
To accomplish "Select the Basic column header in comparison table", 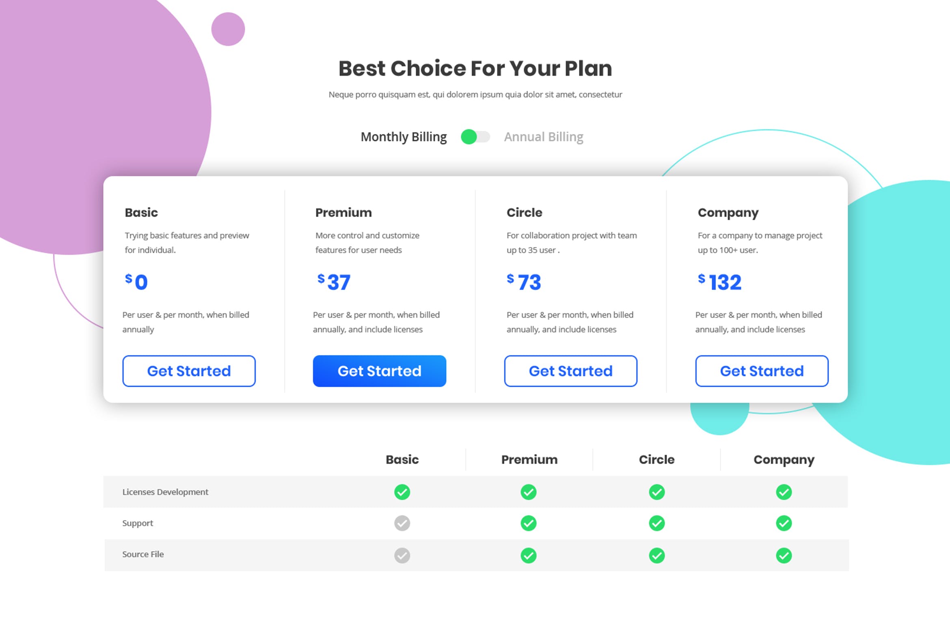I will click(x=402, y=460).
